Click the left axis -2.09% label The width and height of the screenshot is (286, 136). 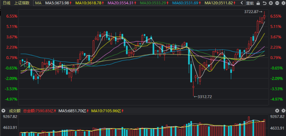pos(11,78)
